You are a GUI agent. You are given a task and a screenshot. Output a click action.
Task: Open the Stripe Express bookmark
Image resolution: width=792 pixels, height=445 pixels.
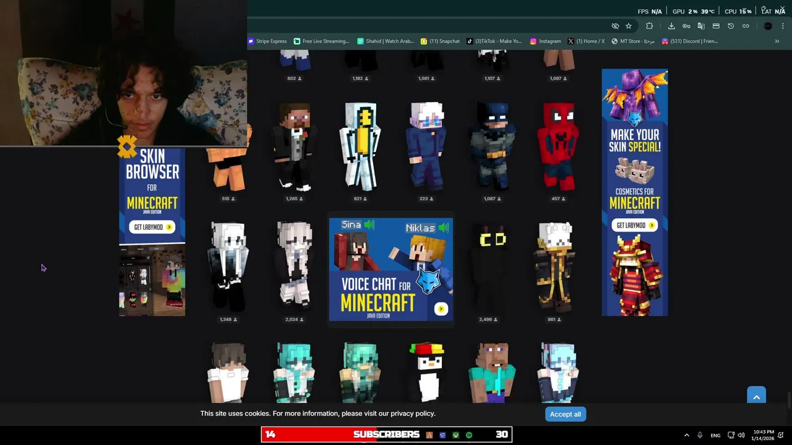267,41
